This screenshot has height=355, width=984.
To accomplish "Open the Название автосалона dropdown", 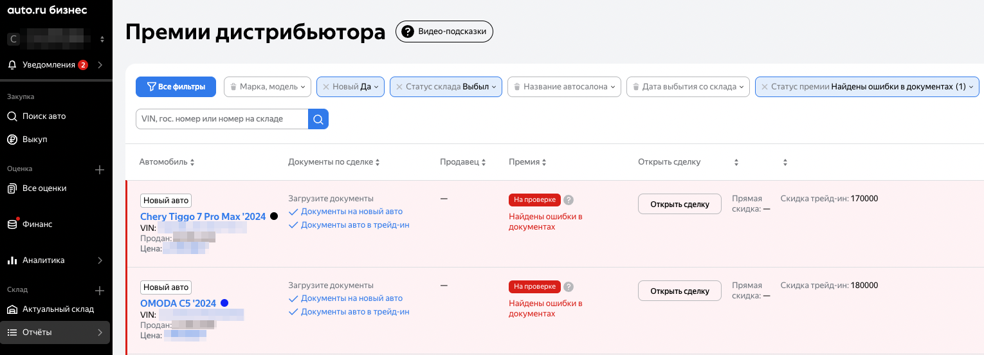I will point(564,87).
